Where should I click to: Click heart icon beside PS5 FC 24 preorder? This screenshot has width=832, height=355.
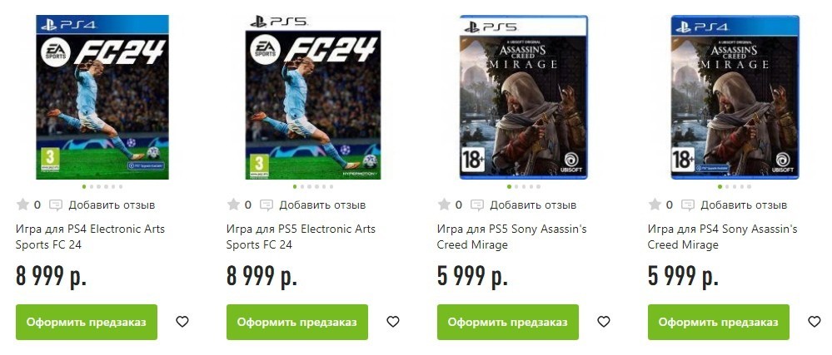[x=392, y=322]
